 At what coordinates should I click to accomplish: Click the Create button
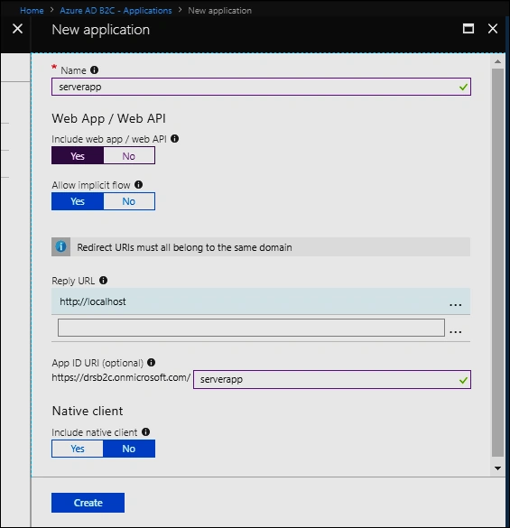pos(88,503)
